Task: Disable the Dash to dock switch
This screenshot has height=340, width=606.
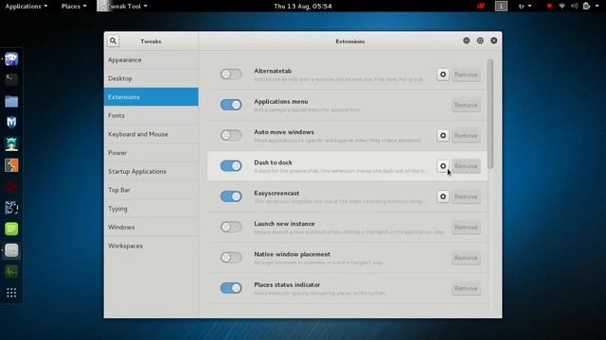Action: (x=231, y=166)
